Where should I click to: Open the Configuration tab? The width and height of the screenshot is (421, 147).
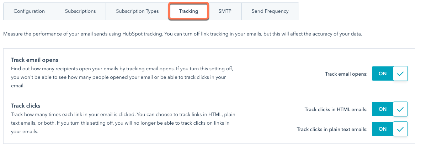(x=29, y=11)
